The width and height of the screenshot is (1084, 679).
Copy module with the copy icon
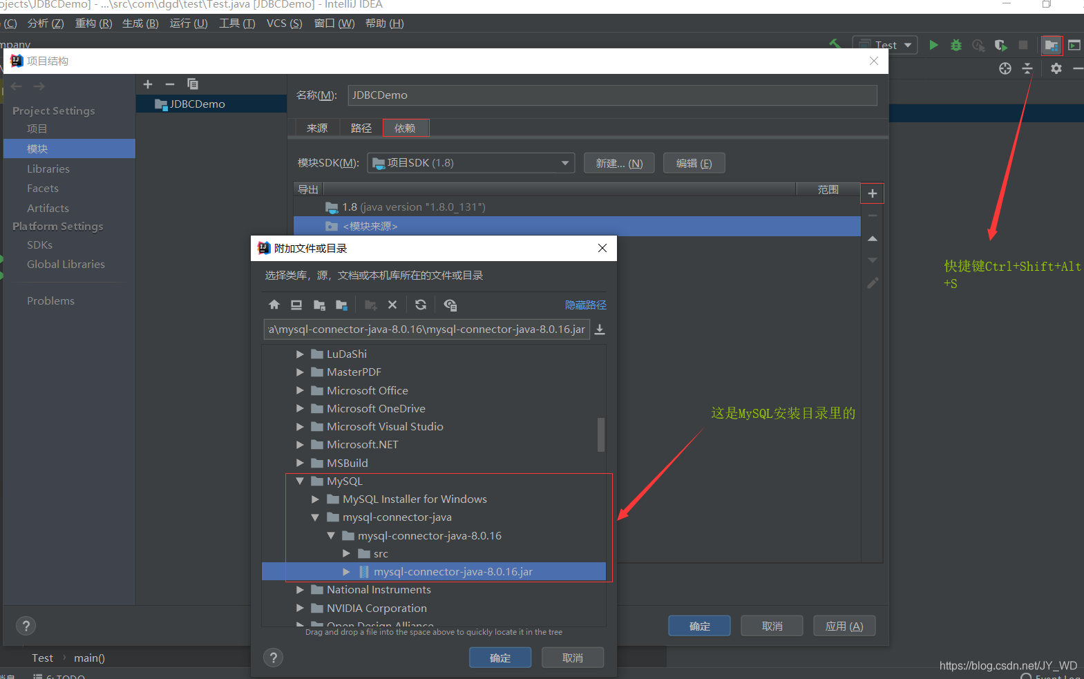click(193, 84)
